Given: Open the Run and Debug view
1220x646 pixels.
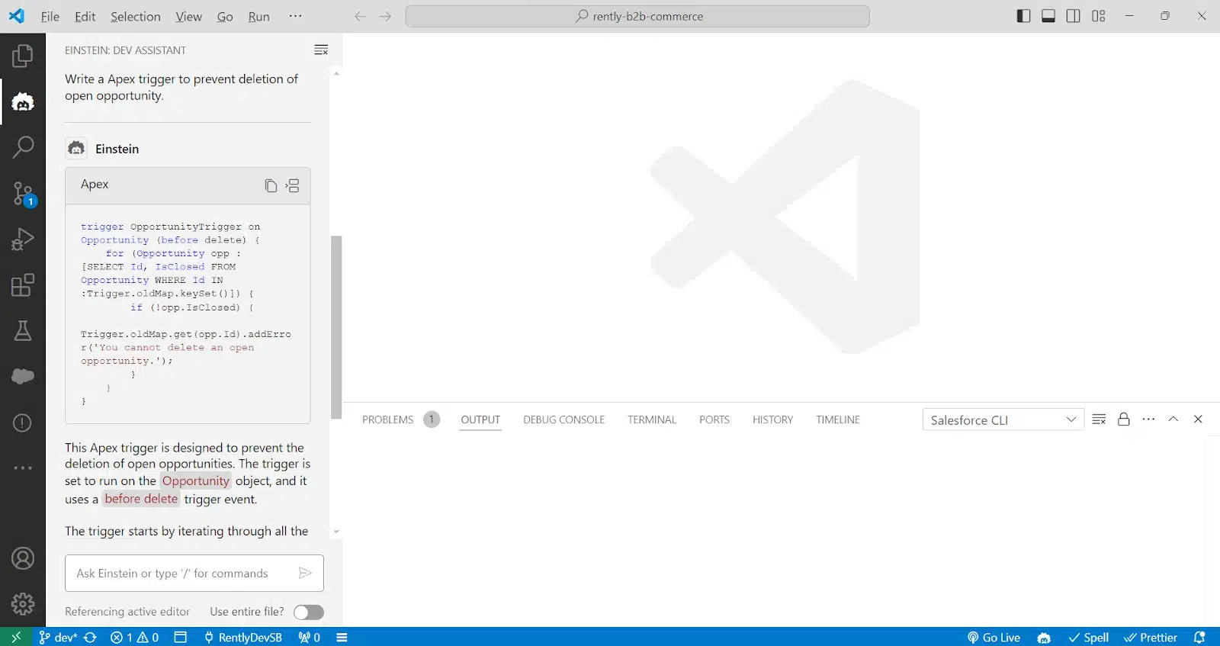Looking at the screenshot, I should pyautogui.click(x=23, y=239).
